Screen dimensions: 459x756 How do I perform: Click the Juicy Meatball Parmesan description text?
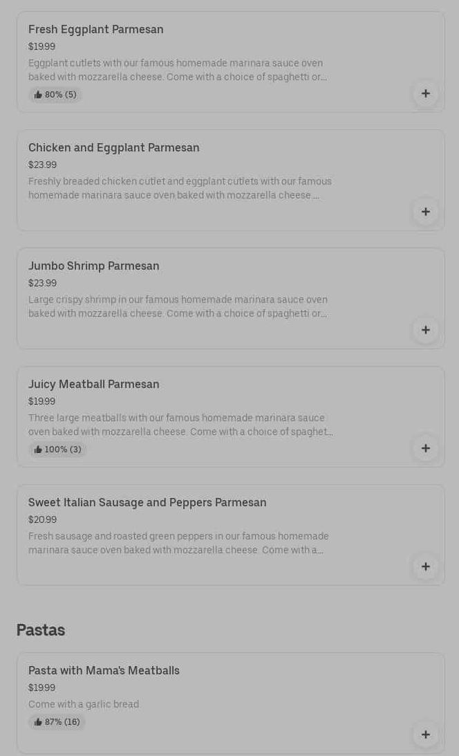pos(180,425)
